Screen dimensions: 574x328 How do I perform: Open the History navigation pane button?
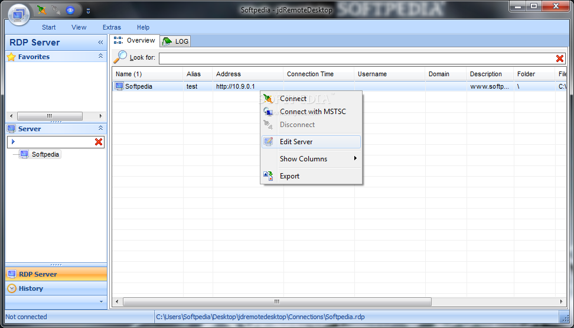tap(56, 288)
